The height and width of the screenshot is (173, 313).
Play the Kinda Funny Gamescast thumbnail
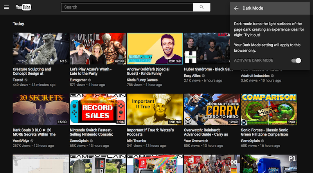pos(155,49)
